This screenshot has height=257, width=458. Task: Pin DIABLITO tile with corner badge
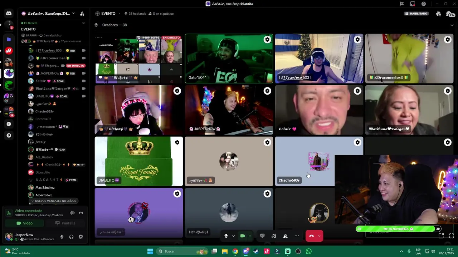pyautogui.click(x=177, y=142)
